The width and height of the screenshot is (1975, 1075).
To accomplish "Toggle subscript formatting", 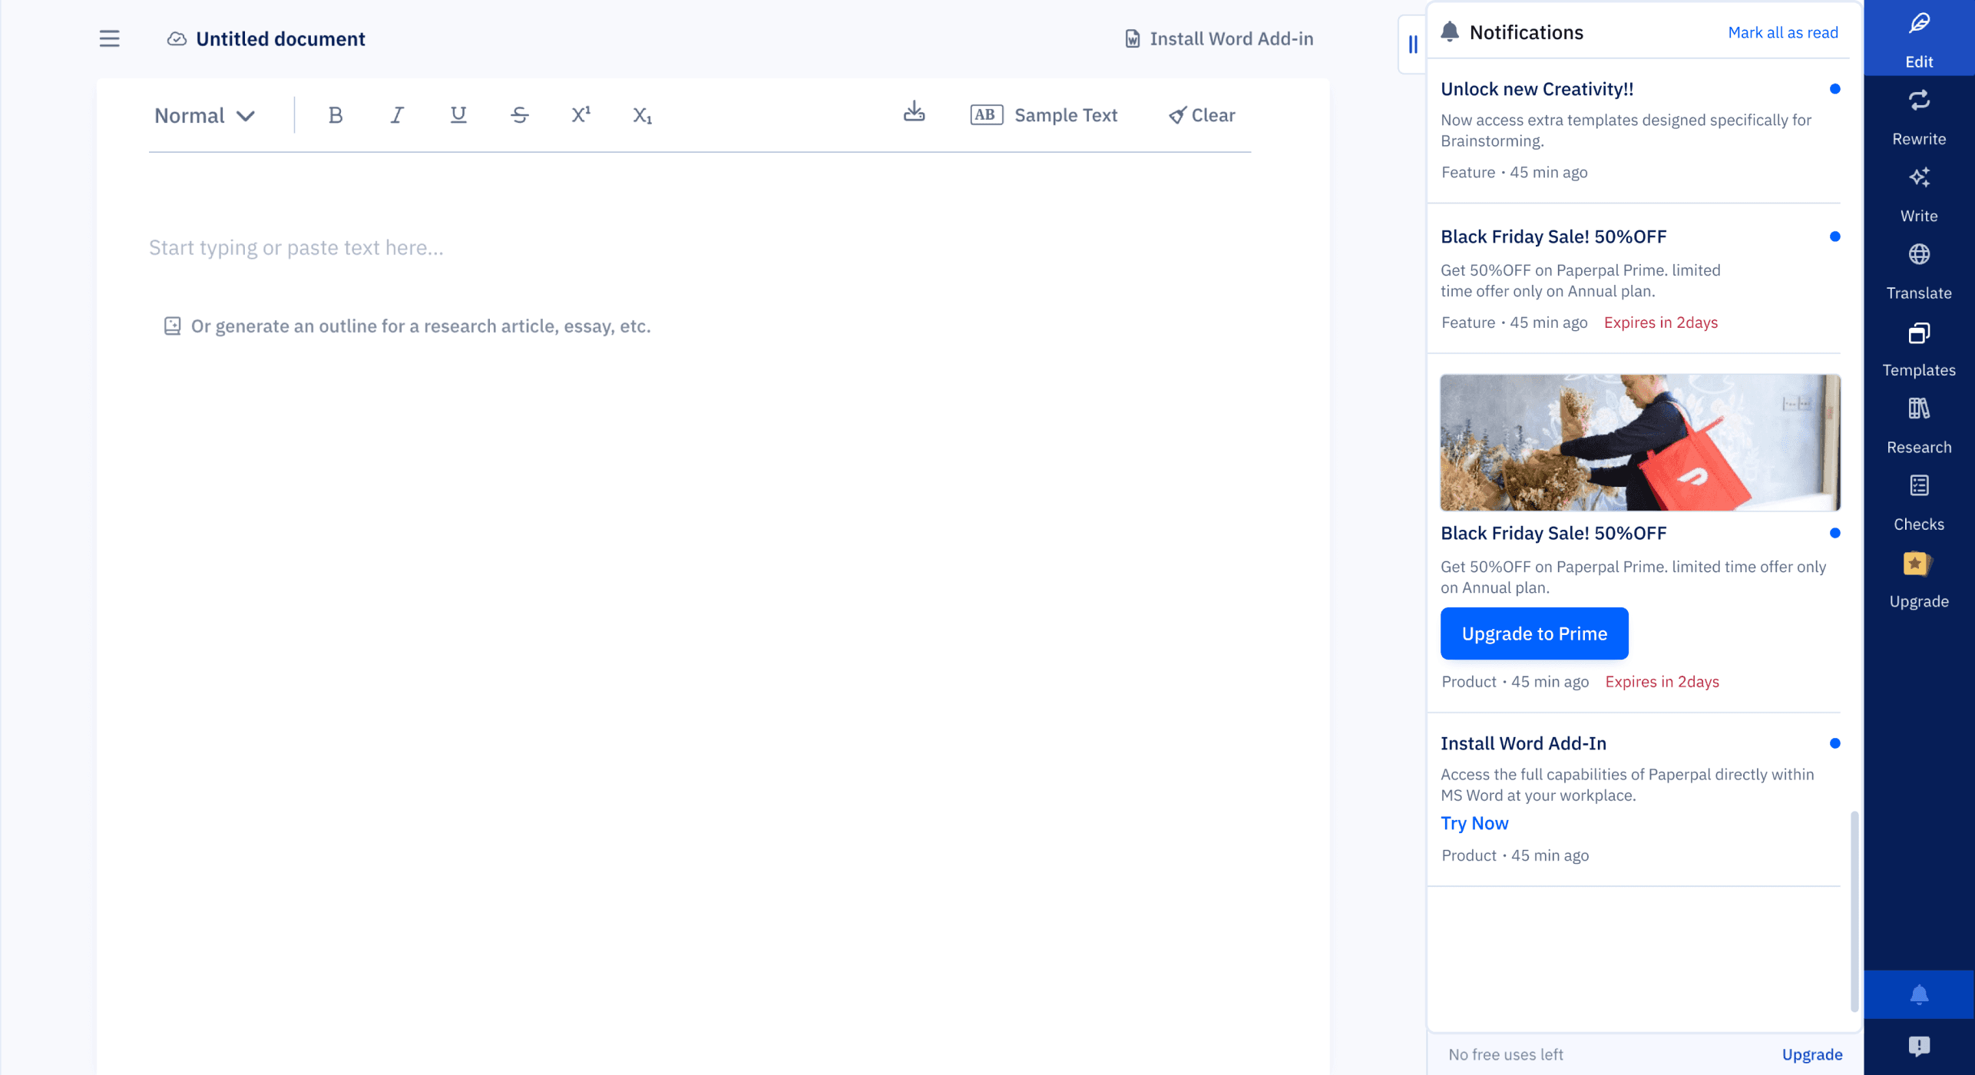I will (642, 115).
